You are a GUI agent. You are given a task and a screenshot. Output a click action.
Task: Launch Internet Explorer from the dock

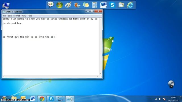(x=130, y=5)
